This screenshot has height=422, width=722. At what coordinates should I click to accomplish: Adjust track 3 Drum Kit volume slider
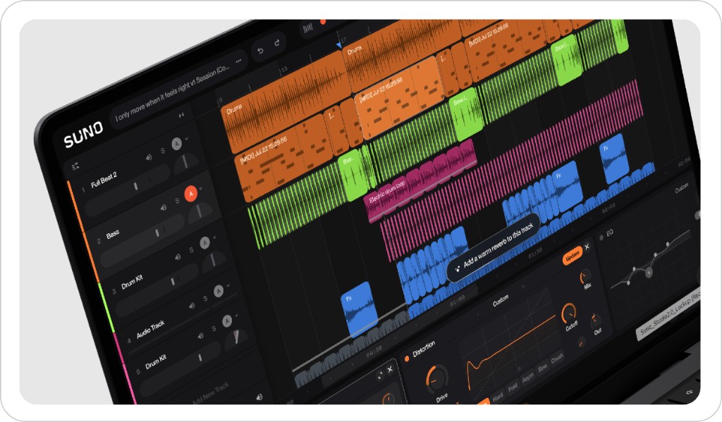(157, 289)
